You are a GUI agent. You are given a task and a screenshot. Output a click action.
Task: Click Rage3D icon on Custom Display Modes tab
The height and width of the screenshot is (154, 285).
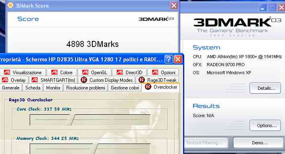(84, 80)
